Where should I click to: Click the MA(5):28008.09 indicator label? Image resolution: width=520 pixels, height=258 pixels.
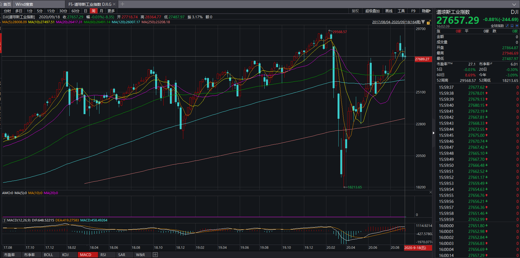coord(14,22)
